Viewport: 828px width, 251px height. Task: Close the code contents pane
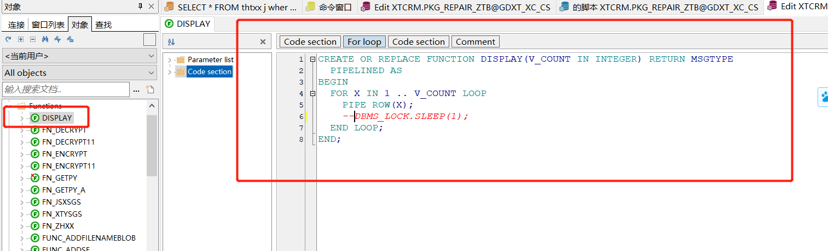[x=263, y=42]
